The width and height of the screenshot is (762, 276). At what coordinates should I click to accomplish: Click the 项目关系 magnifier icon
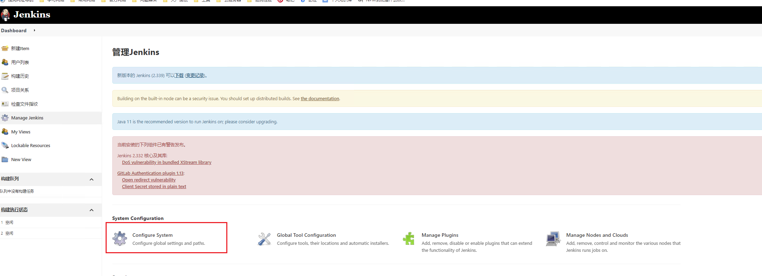click(5, 90)
